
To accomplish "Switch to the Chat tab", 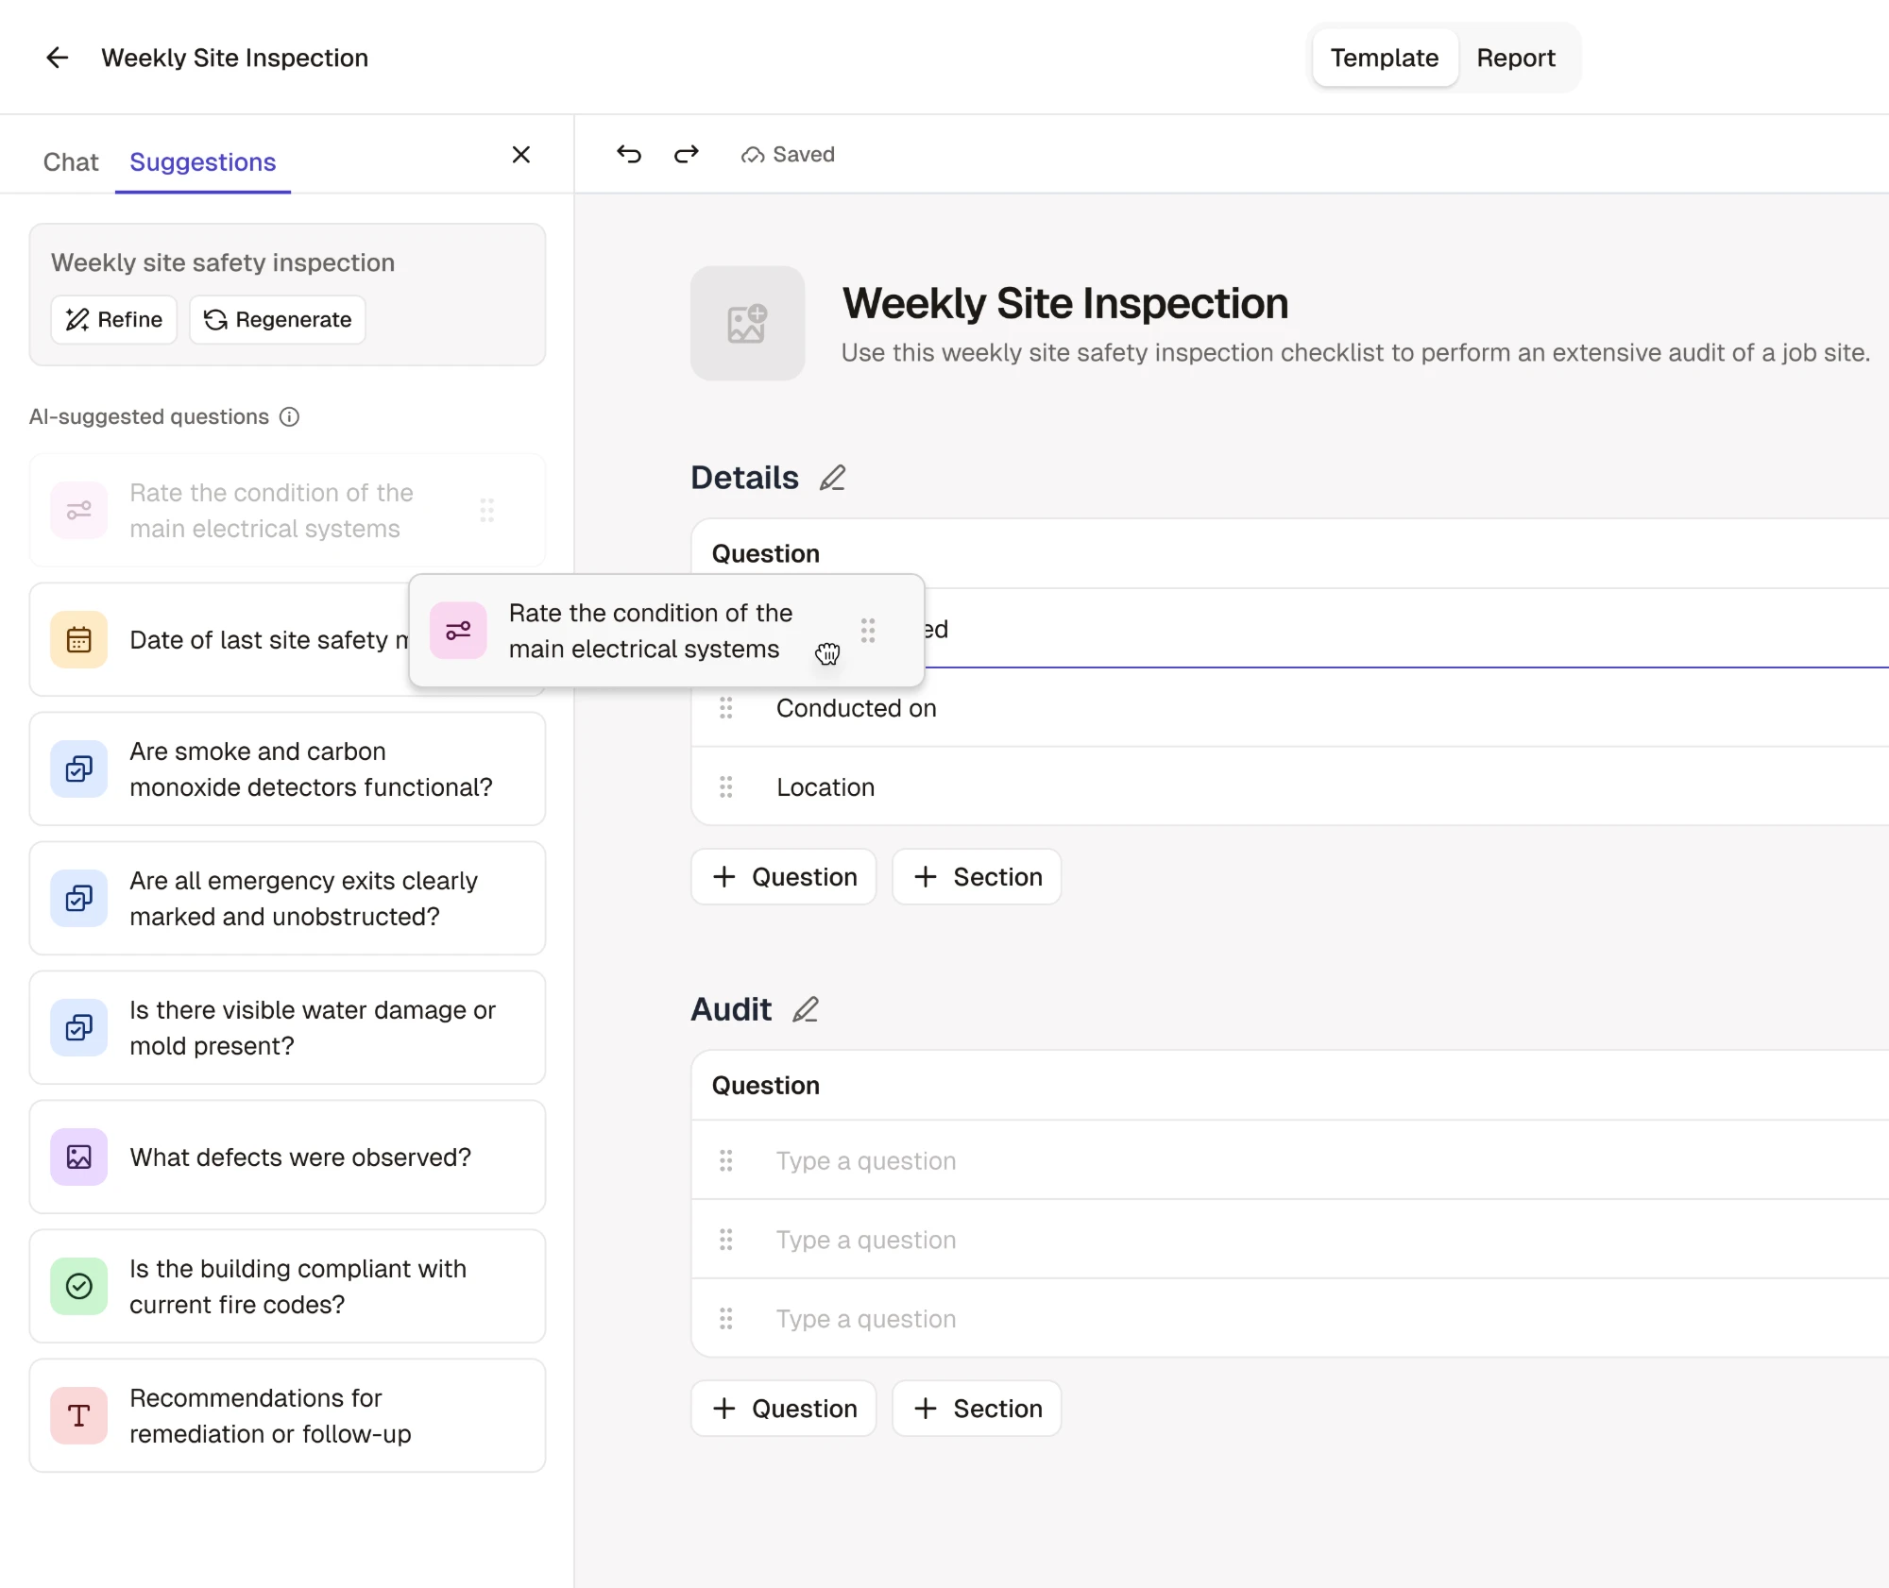I will pyautogui.click(x=71, y=162).
